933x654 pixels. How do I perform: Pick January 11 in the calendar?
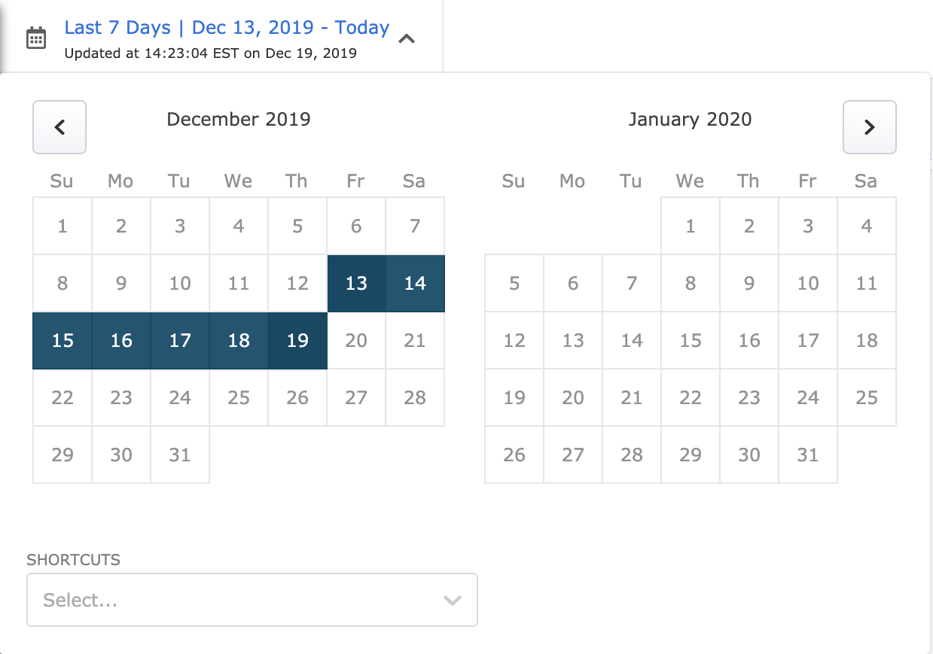pyautogui.click(x=867, y=284)
